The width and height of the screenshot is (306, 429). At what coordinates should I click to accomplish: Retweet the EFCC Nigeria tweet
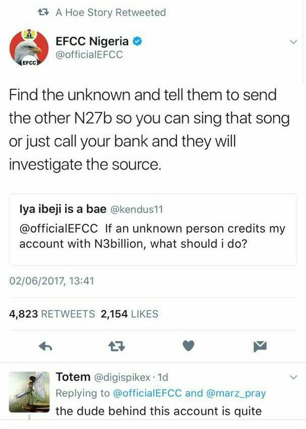coord(117,346)
